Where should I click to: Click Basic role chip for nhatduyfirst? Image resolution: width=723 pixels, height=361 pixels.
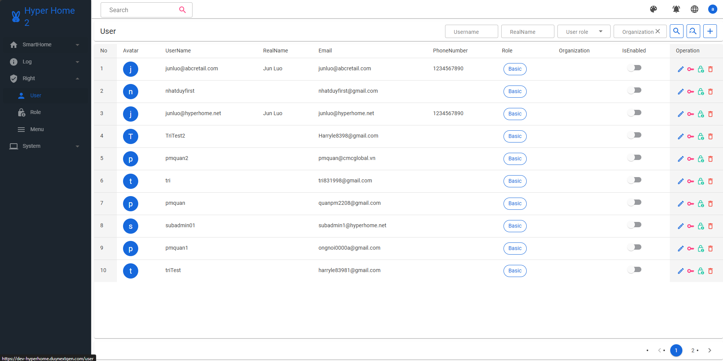pyautogui.click(x=515, y=92)
